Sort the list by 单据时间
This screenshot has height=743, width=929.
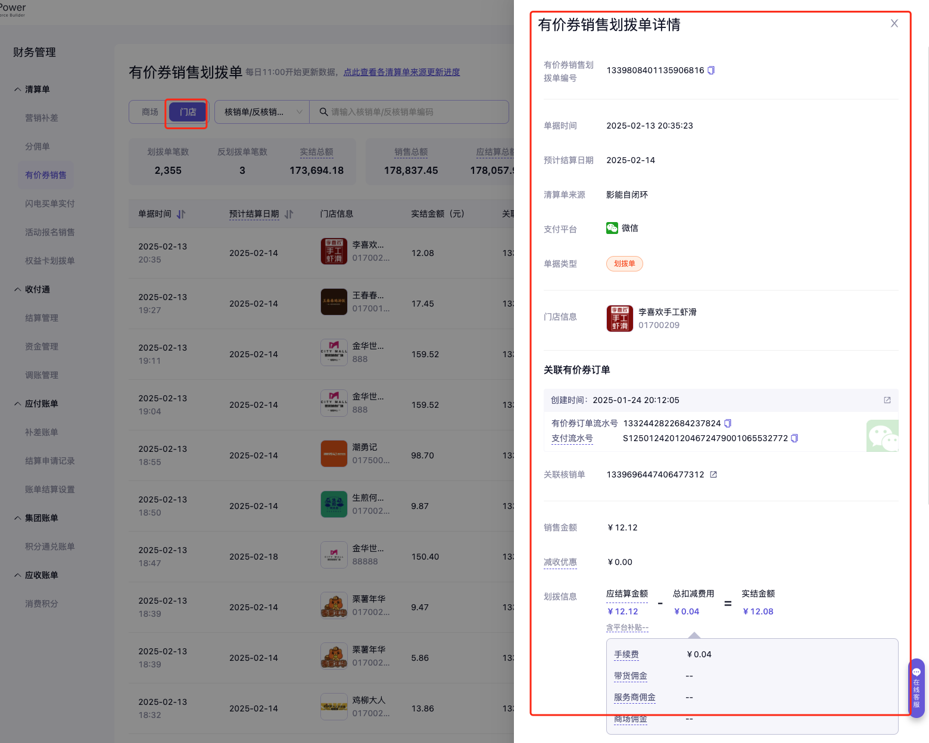(181, 214)
